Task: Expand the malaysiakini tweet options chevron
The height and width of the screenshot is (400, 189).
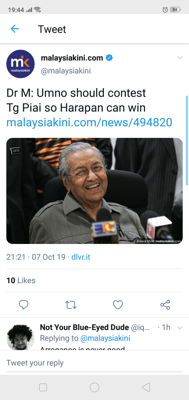Action: pos(180,58)
